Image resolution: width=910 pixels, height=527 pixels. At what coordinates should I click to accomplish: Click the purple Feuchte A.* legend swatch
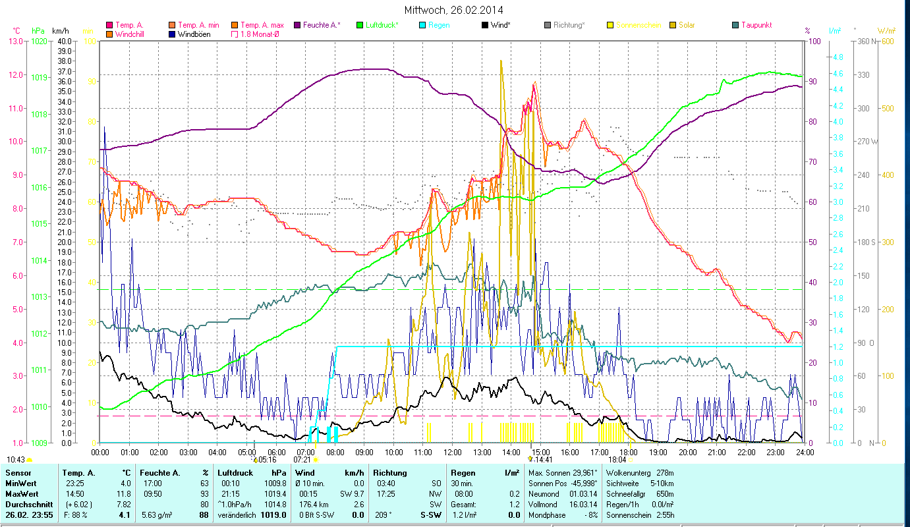297,25
